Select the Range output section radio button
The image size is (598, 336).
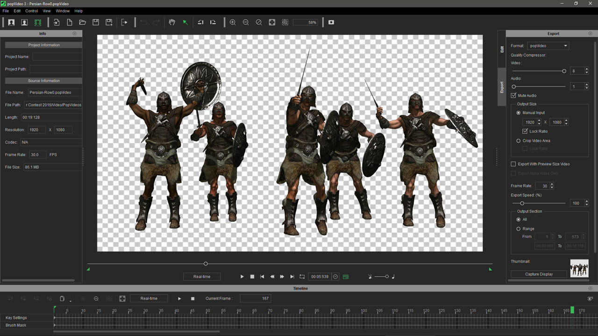[x=519, y=229]
